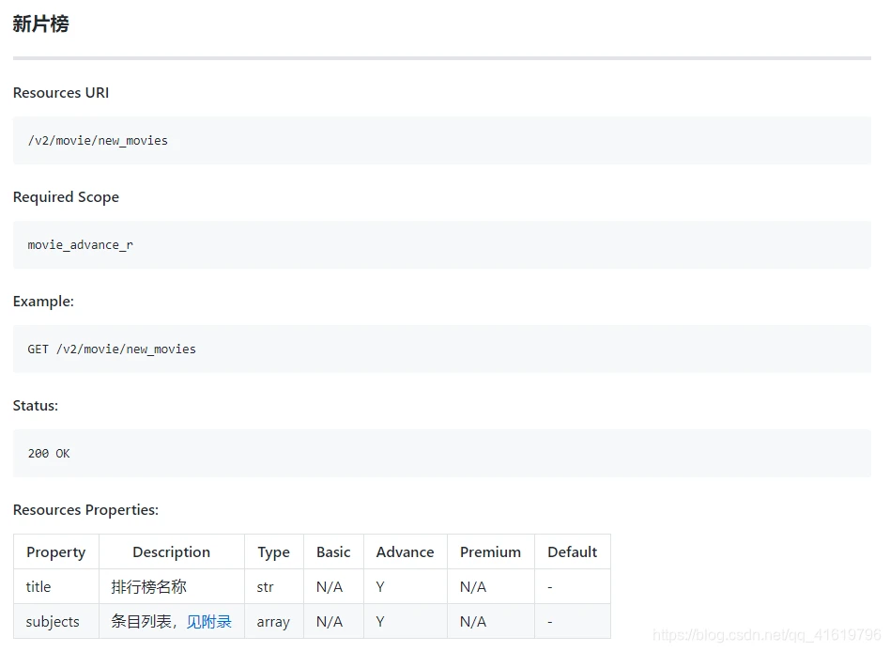The width and height of the screenshot is (890, 652).
Task: Click the Default dash cell in subjects row
Action: pyautogui.click(x=572, y=621)
